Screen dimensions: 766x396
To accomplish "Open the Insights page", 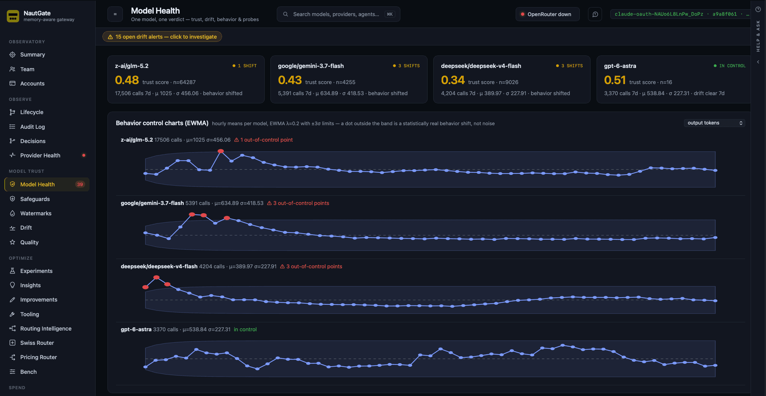I will click(47, 285).
